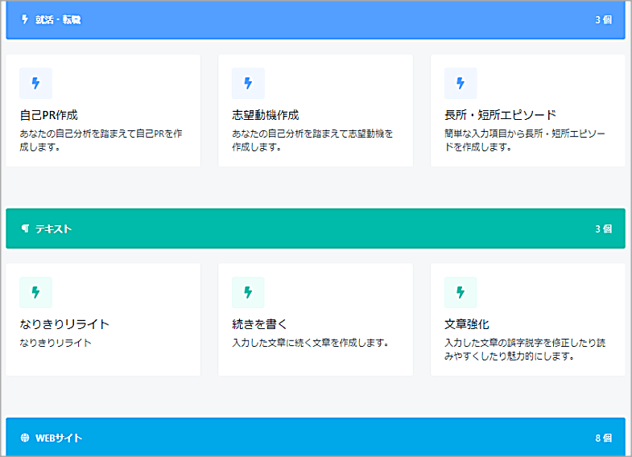This screenshot has width=632, height=457.
Task: Select the WEBサイト category header label
Action: tap(59, 438)
